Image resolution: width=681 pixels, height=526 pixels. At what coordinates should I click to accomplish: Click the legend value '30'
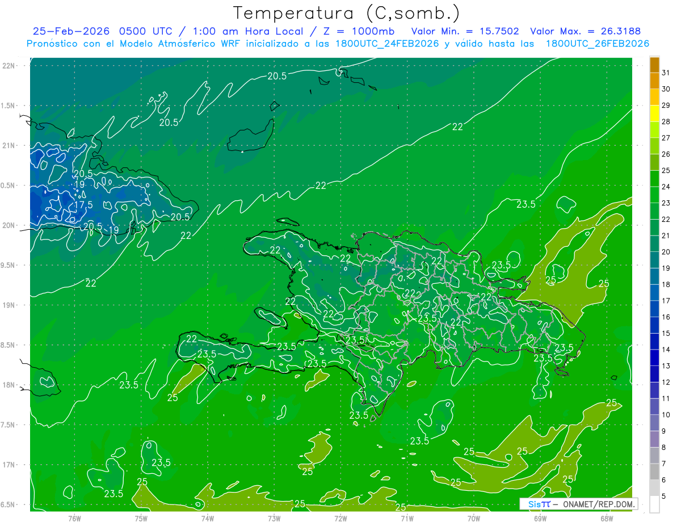[x=666, y=89]
